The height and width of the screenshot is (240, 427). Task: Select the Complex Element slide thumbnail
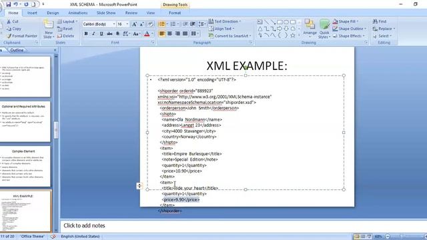click(25, 166)
